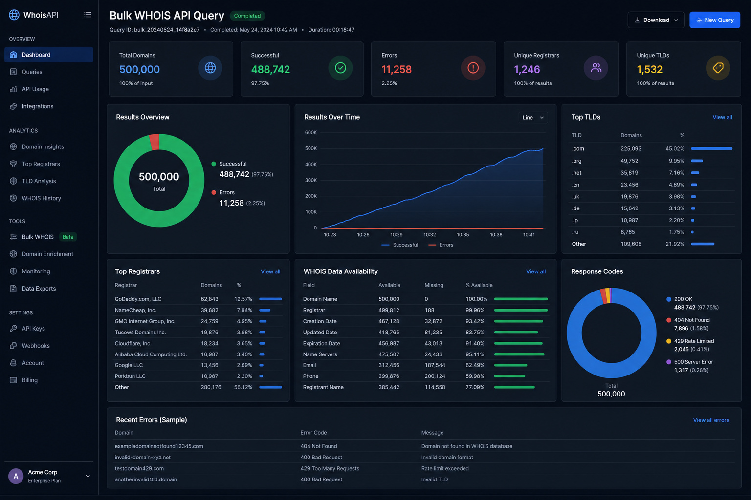Click the Integrations link icon

(13, 106)
